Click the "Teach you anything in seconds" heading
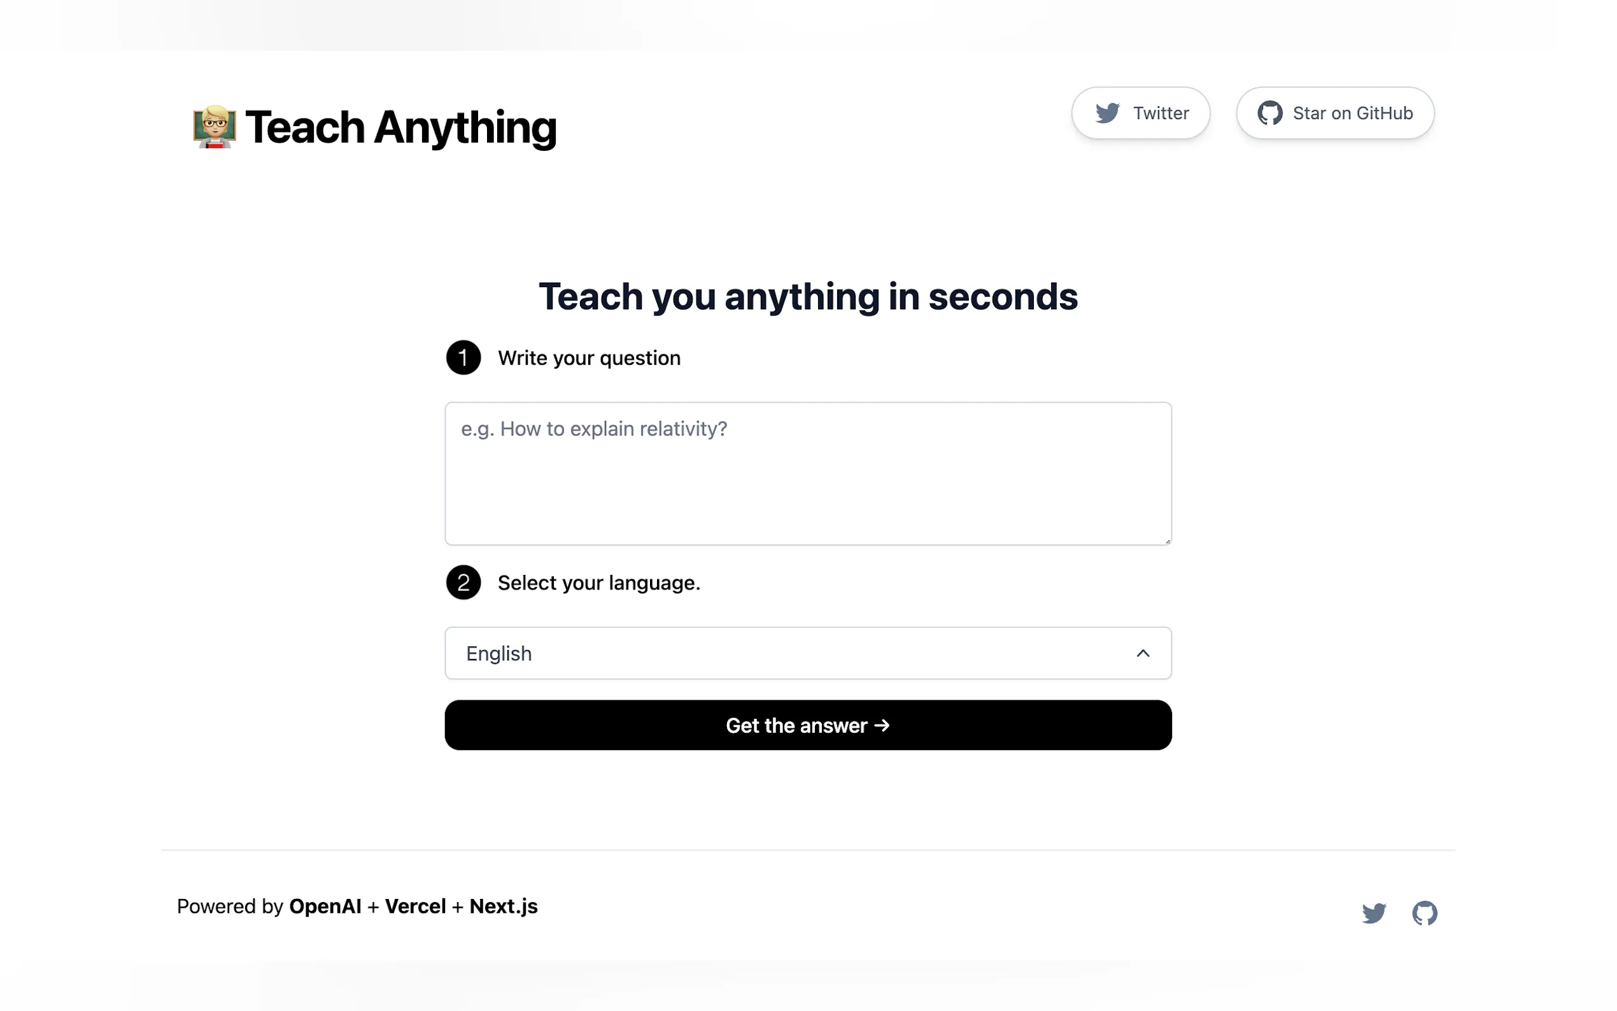 [807, 296]
